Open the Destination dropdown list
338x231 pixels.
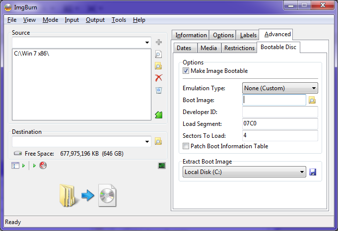147,141
